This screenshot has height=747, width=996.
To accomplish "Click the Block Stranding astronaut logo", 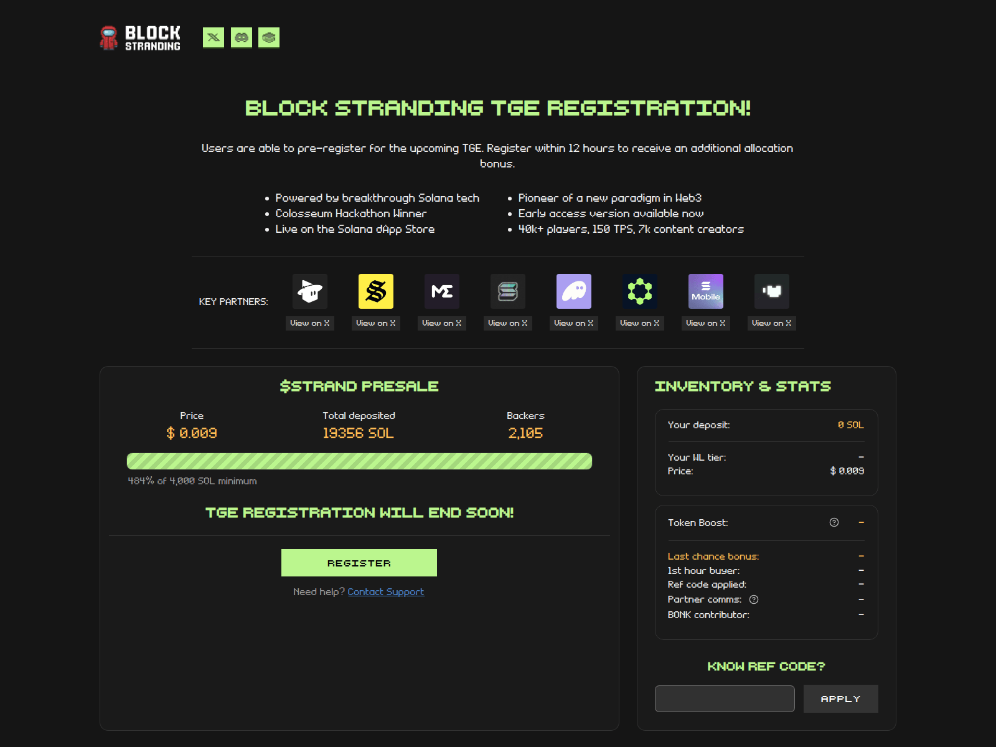I will click(109, 38).
